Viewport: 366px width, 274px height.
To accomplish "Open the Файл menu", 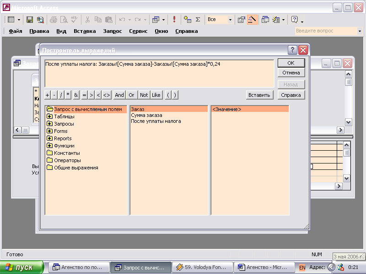I will (x=16, y=31).
